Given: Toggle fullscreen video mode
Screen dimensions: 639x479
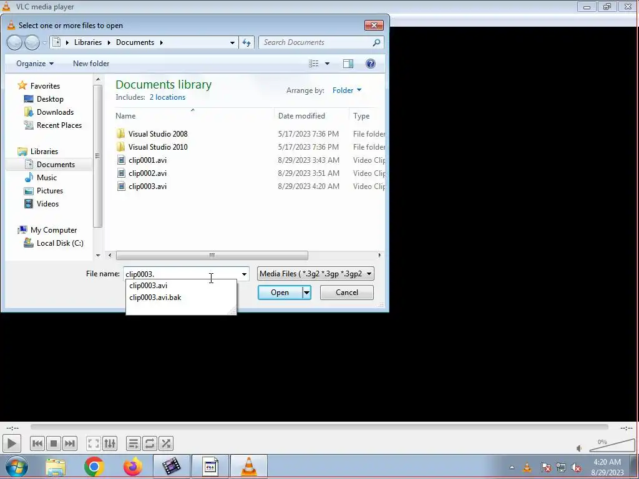Looking at the screenshot, I should pyautogui.click(x=94, y=443).
